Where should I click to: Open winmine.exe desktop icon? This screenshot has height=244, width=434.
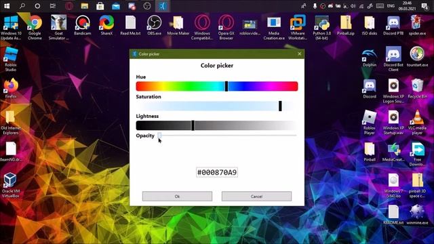click(x=417, y=215)
